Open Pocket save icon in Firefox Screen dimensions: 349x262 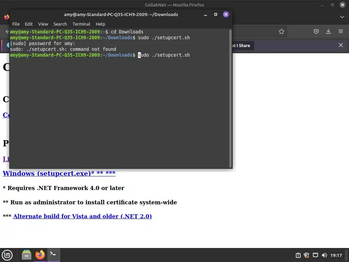pos(316,32)
